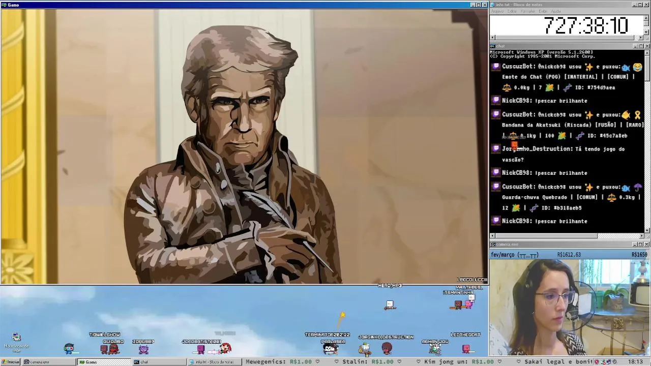
Task: Minimize the camera.exe window
Action: click(635, 245)
